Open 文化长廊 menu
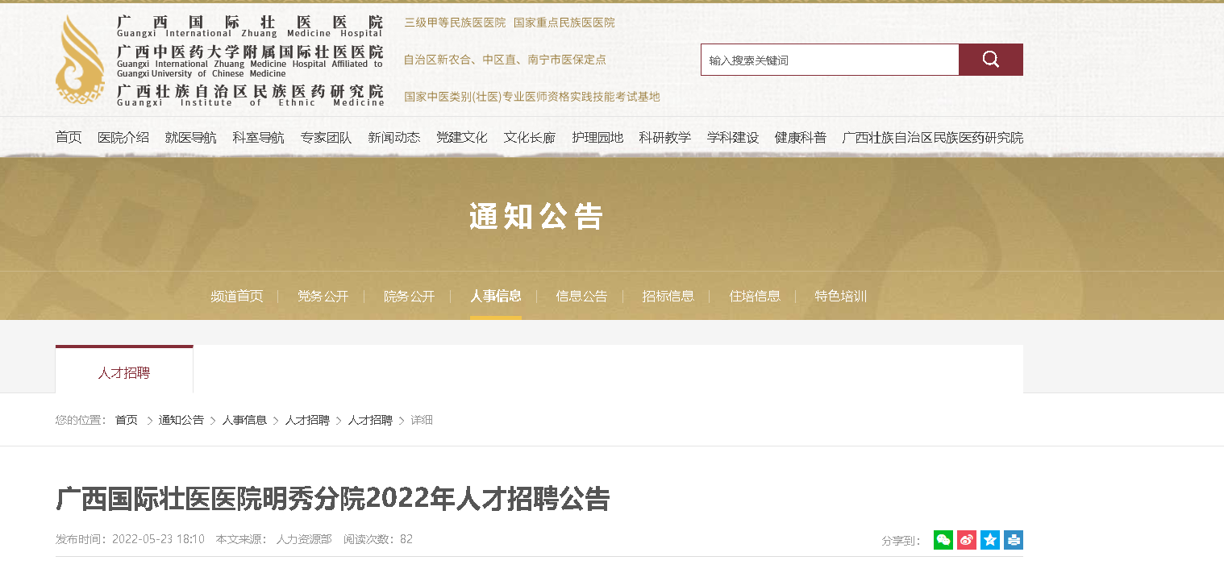Screen dimensions: 1224x573 530,138
